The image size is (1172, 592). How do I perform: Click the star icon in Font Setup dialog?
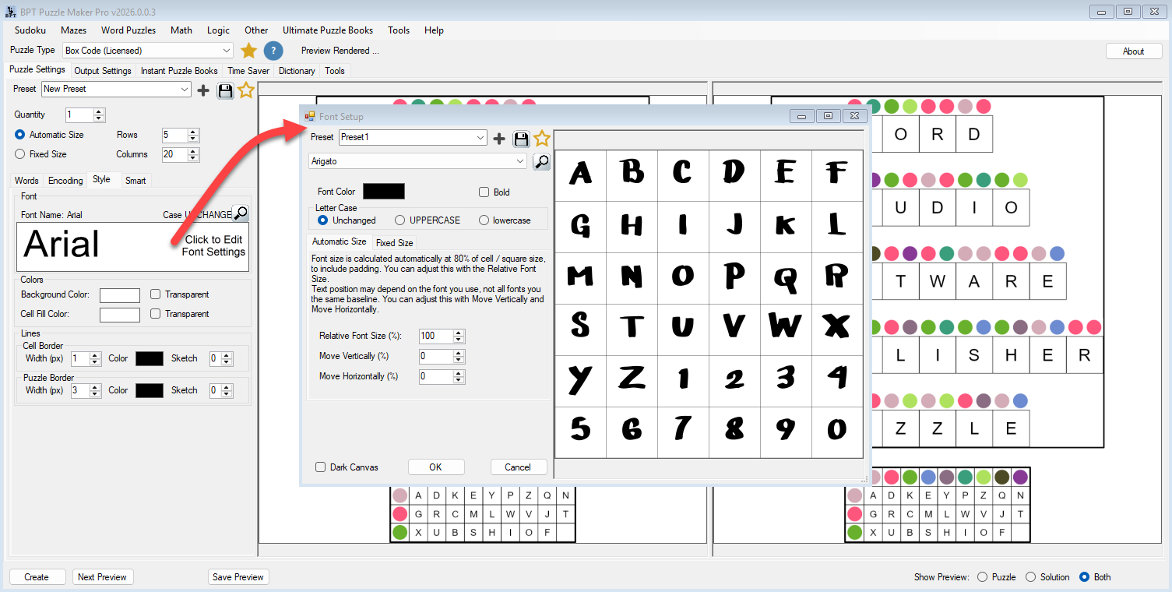click(x=542, y=139)
